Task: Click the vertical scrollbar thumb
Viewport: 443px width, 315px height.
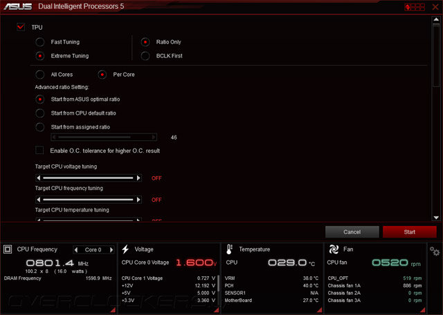Action: [x=436, y=55]
